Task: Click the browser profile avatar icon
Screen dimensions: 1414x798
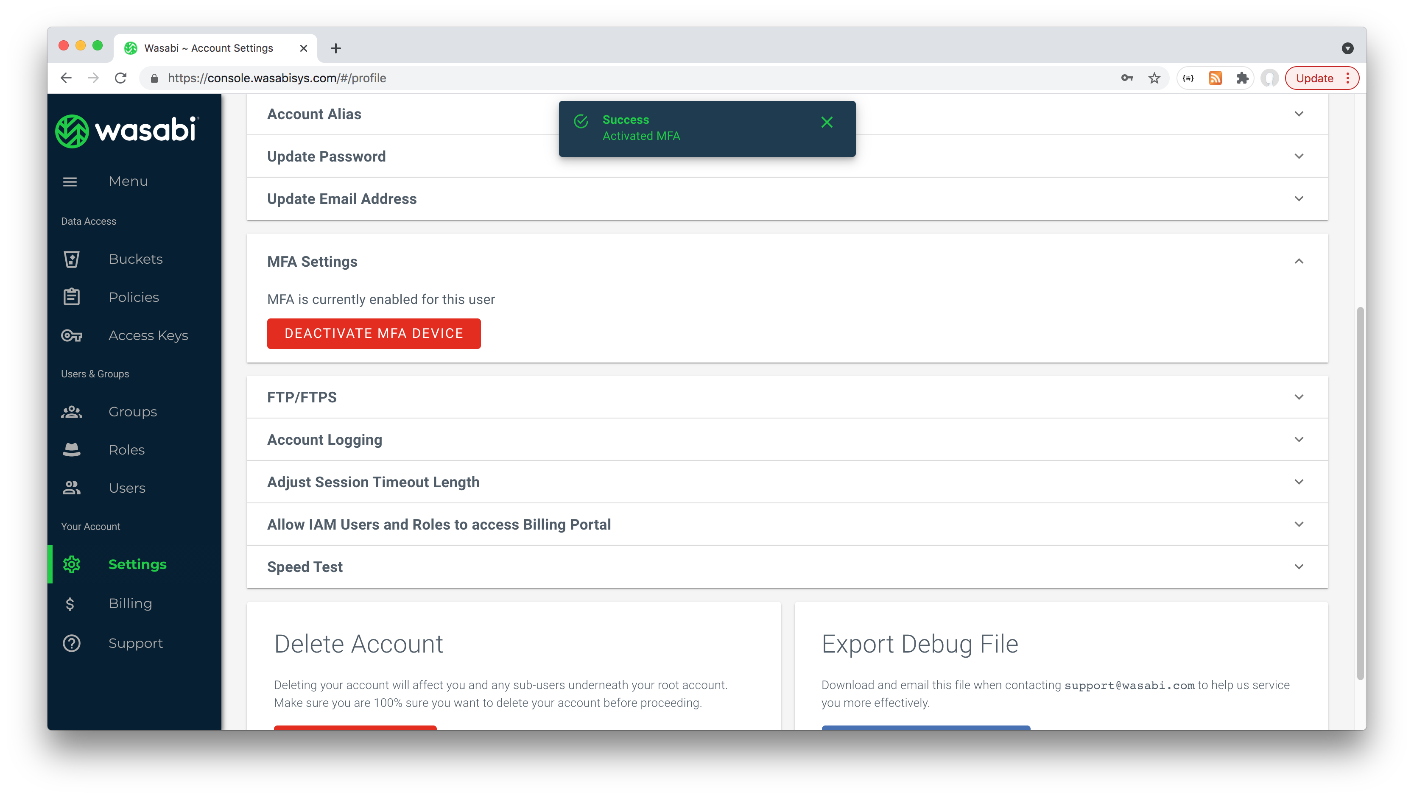Action: 1269,78
